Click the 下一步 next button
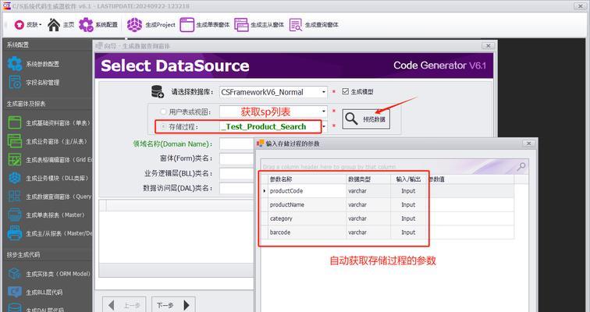 pyautogui.click(x=173, y=305)
